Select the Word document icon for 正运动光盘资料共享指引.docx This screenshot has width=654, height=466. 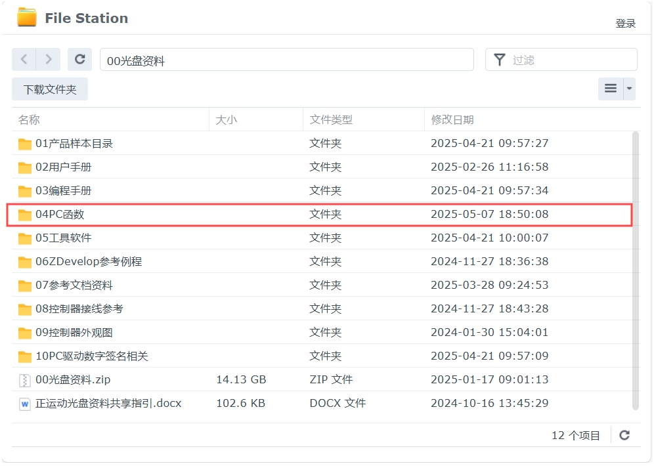(x=25, y=404)
